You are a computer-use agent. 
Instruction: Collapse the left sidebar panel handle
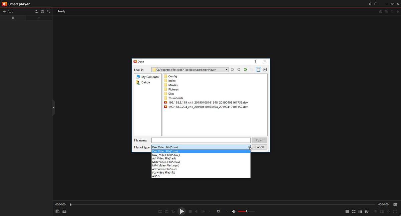pyautogui.click(x=53, y=108)
